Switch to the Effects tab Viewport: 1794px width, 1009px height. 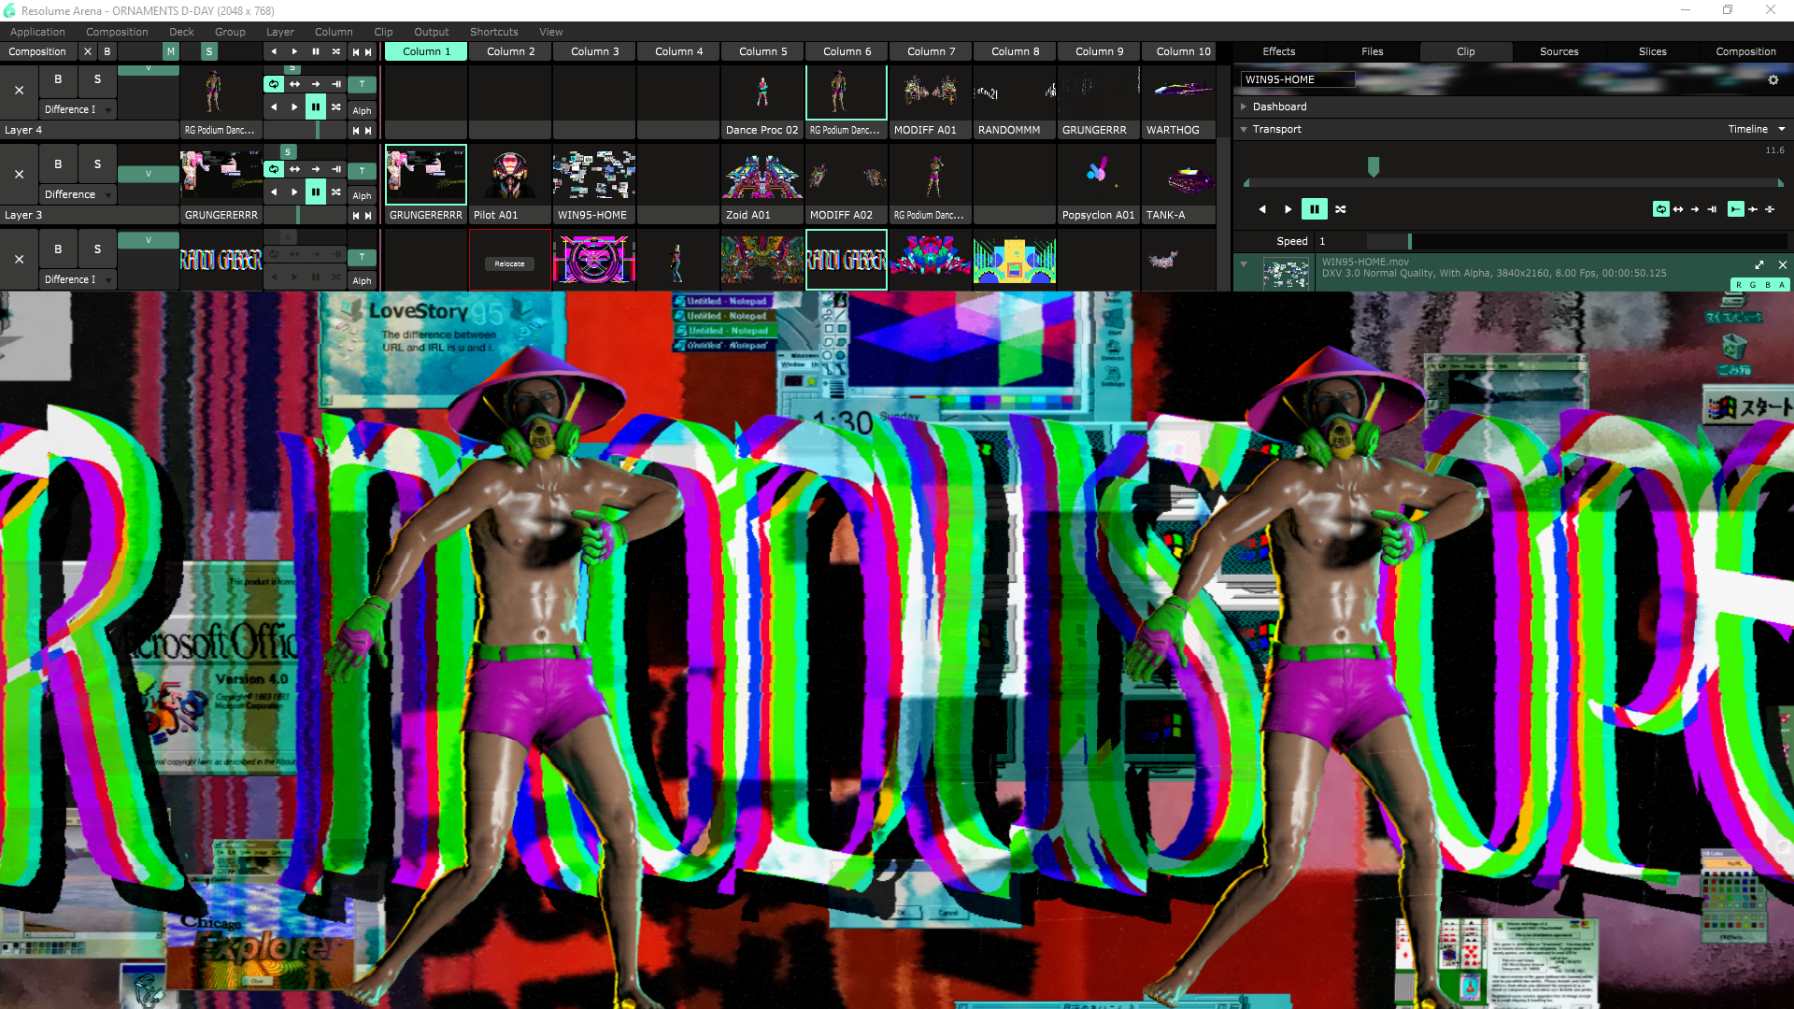tap(1278, 52)
